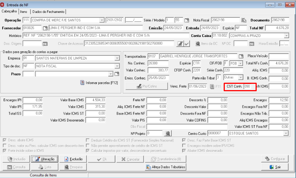Click the Sair button
Screen dimensions: 296x178
point(274,167)
